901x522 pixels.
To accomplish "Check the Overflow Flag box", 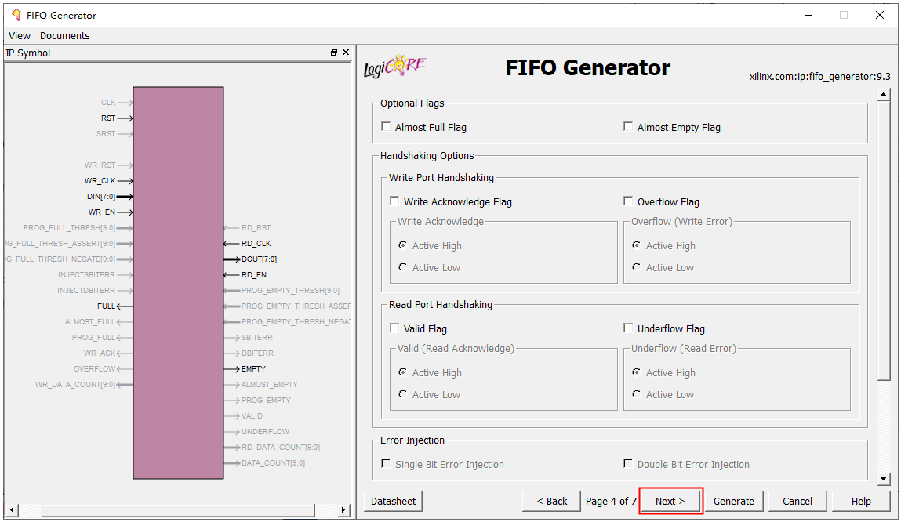I will click(628, 201).
